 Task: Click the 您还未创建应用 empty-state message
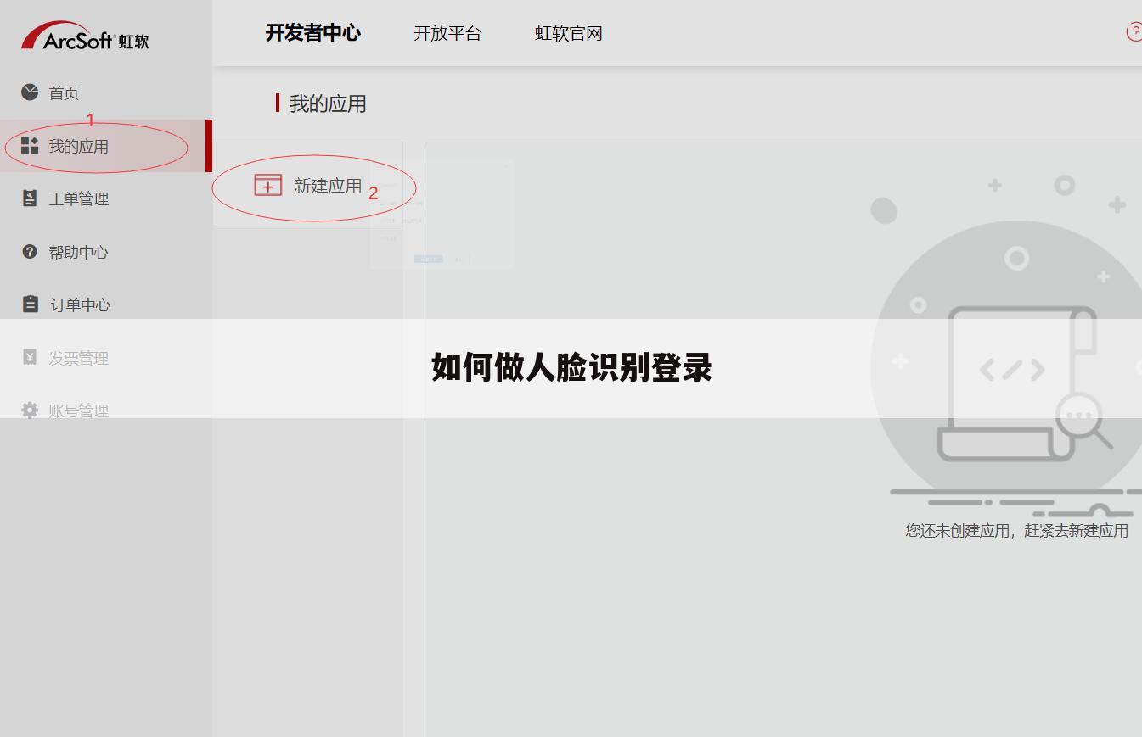pos(1016,530)
